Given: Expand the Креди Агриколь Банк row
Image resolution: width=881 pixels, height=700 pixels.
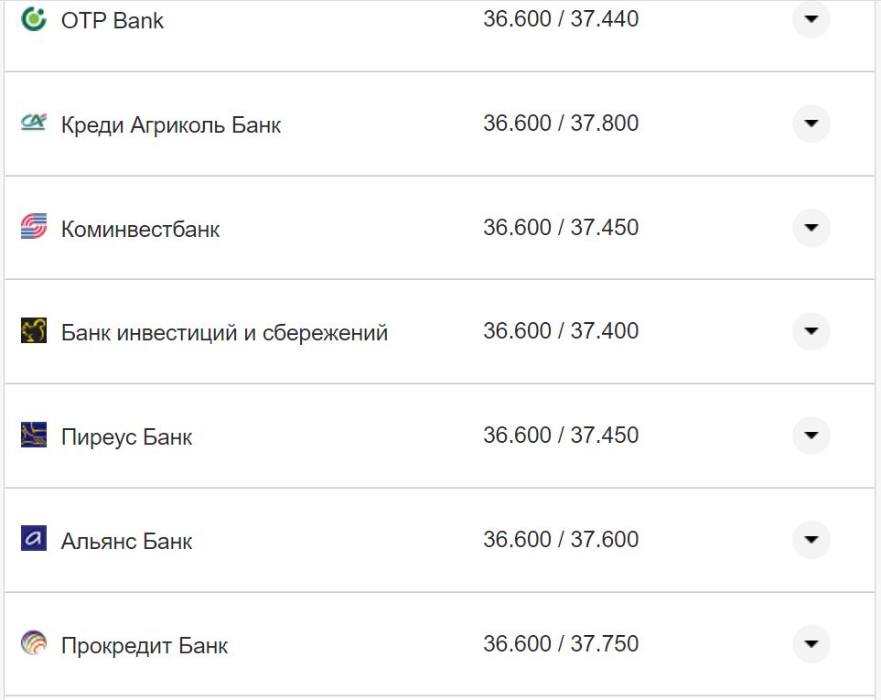Looking at the screenshot, I should click(x=811, y=124).
